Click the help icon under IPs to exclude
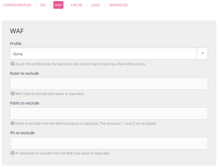 [x=13, y=153]
